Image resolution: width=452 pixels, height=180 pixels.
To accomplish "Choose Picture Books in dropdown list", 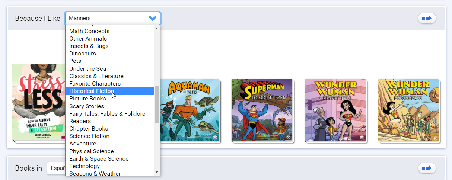I will (87, 99).
